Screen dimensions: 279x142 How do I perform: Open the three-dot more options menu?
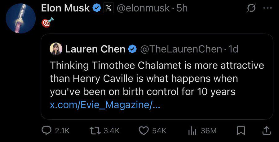coord(268,8)
